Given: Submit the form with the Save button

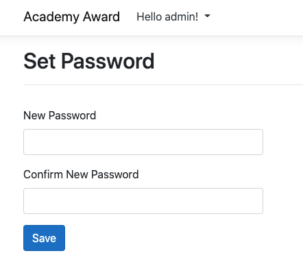Looking at the screenshot, I should point(44,238).
